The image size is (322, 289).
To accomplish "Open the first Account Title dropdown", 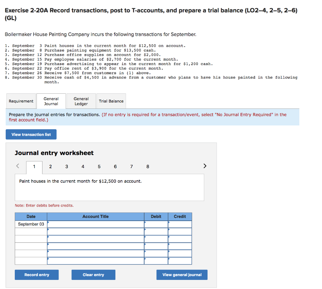I will [x=96, y=224].
